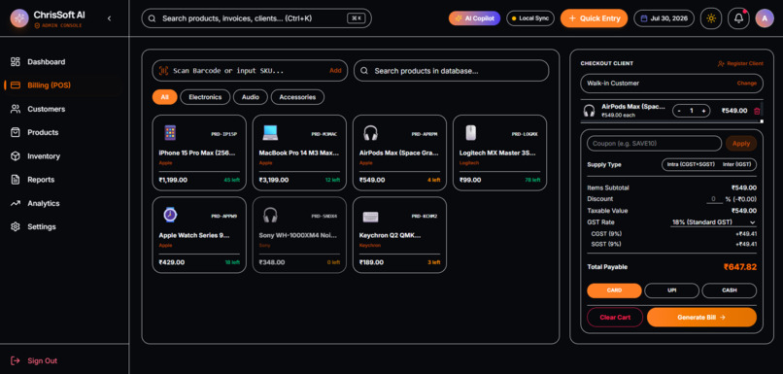783x374 pixels.
Task: Click the Sign Out link
Action: click(x=34, y=360)
